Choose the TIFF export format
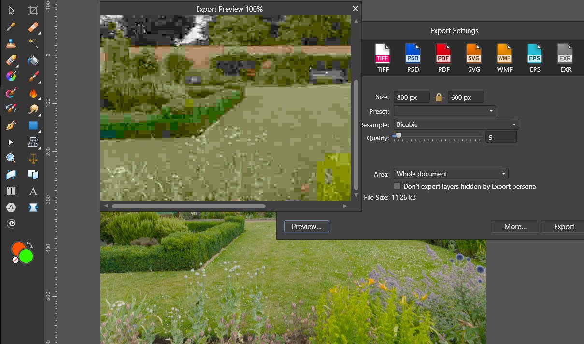 pyautogui.click(x=383, y=58)
